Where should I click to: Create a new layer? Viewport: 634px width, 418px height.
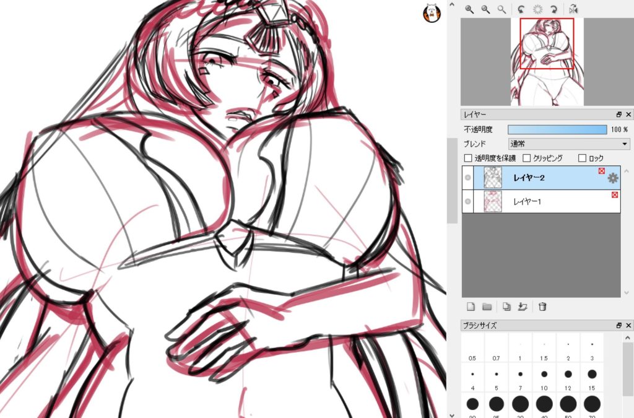click(x=471, y=307)
